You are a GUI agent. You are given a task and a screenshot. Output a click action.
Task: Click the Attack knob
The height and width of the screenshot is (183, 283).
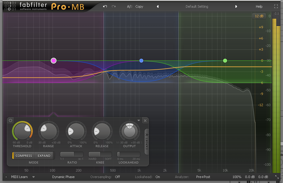point(76,131)
